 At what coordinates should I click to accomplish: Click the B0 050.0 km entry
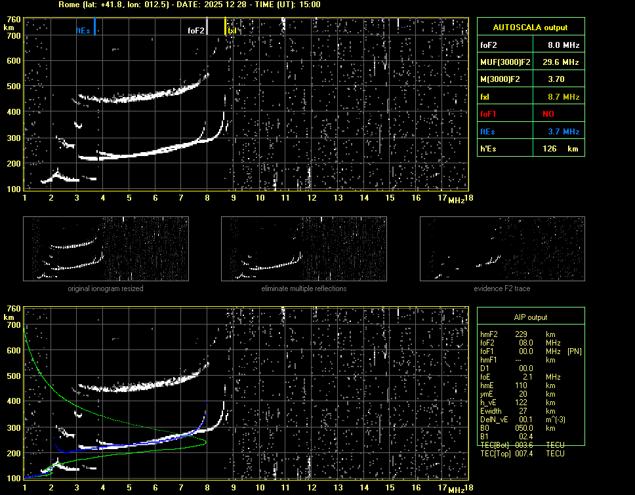[x=518, y=428]
